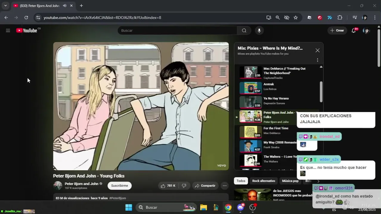
Task: Open the Peter Bjorn and John channel name
Action: (x=81, y=184)
